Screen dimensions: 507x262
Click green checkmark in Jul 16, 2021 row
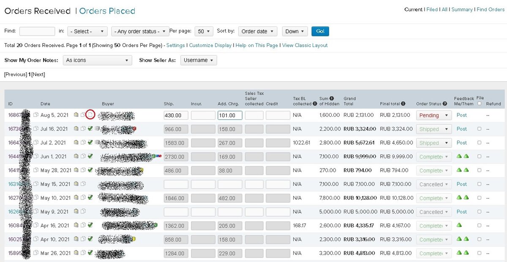coord(90,129)
